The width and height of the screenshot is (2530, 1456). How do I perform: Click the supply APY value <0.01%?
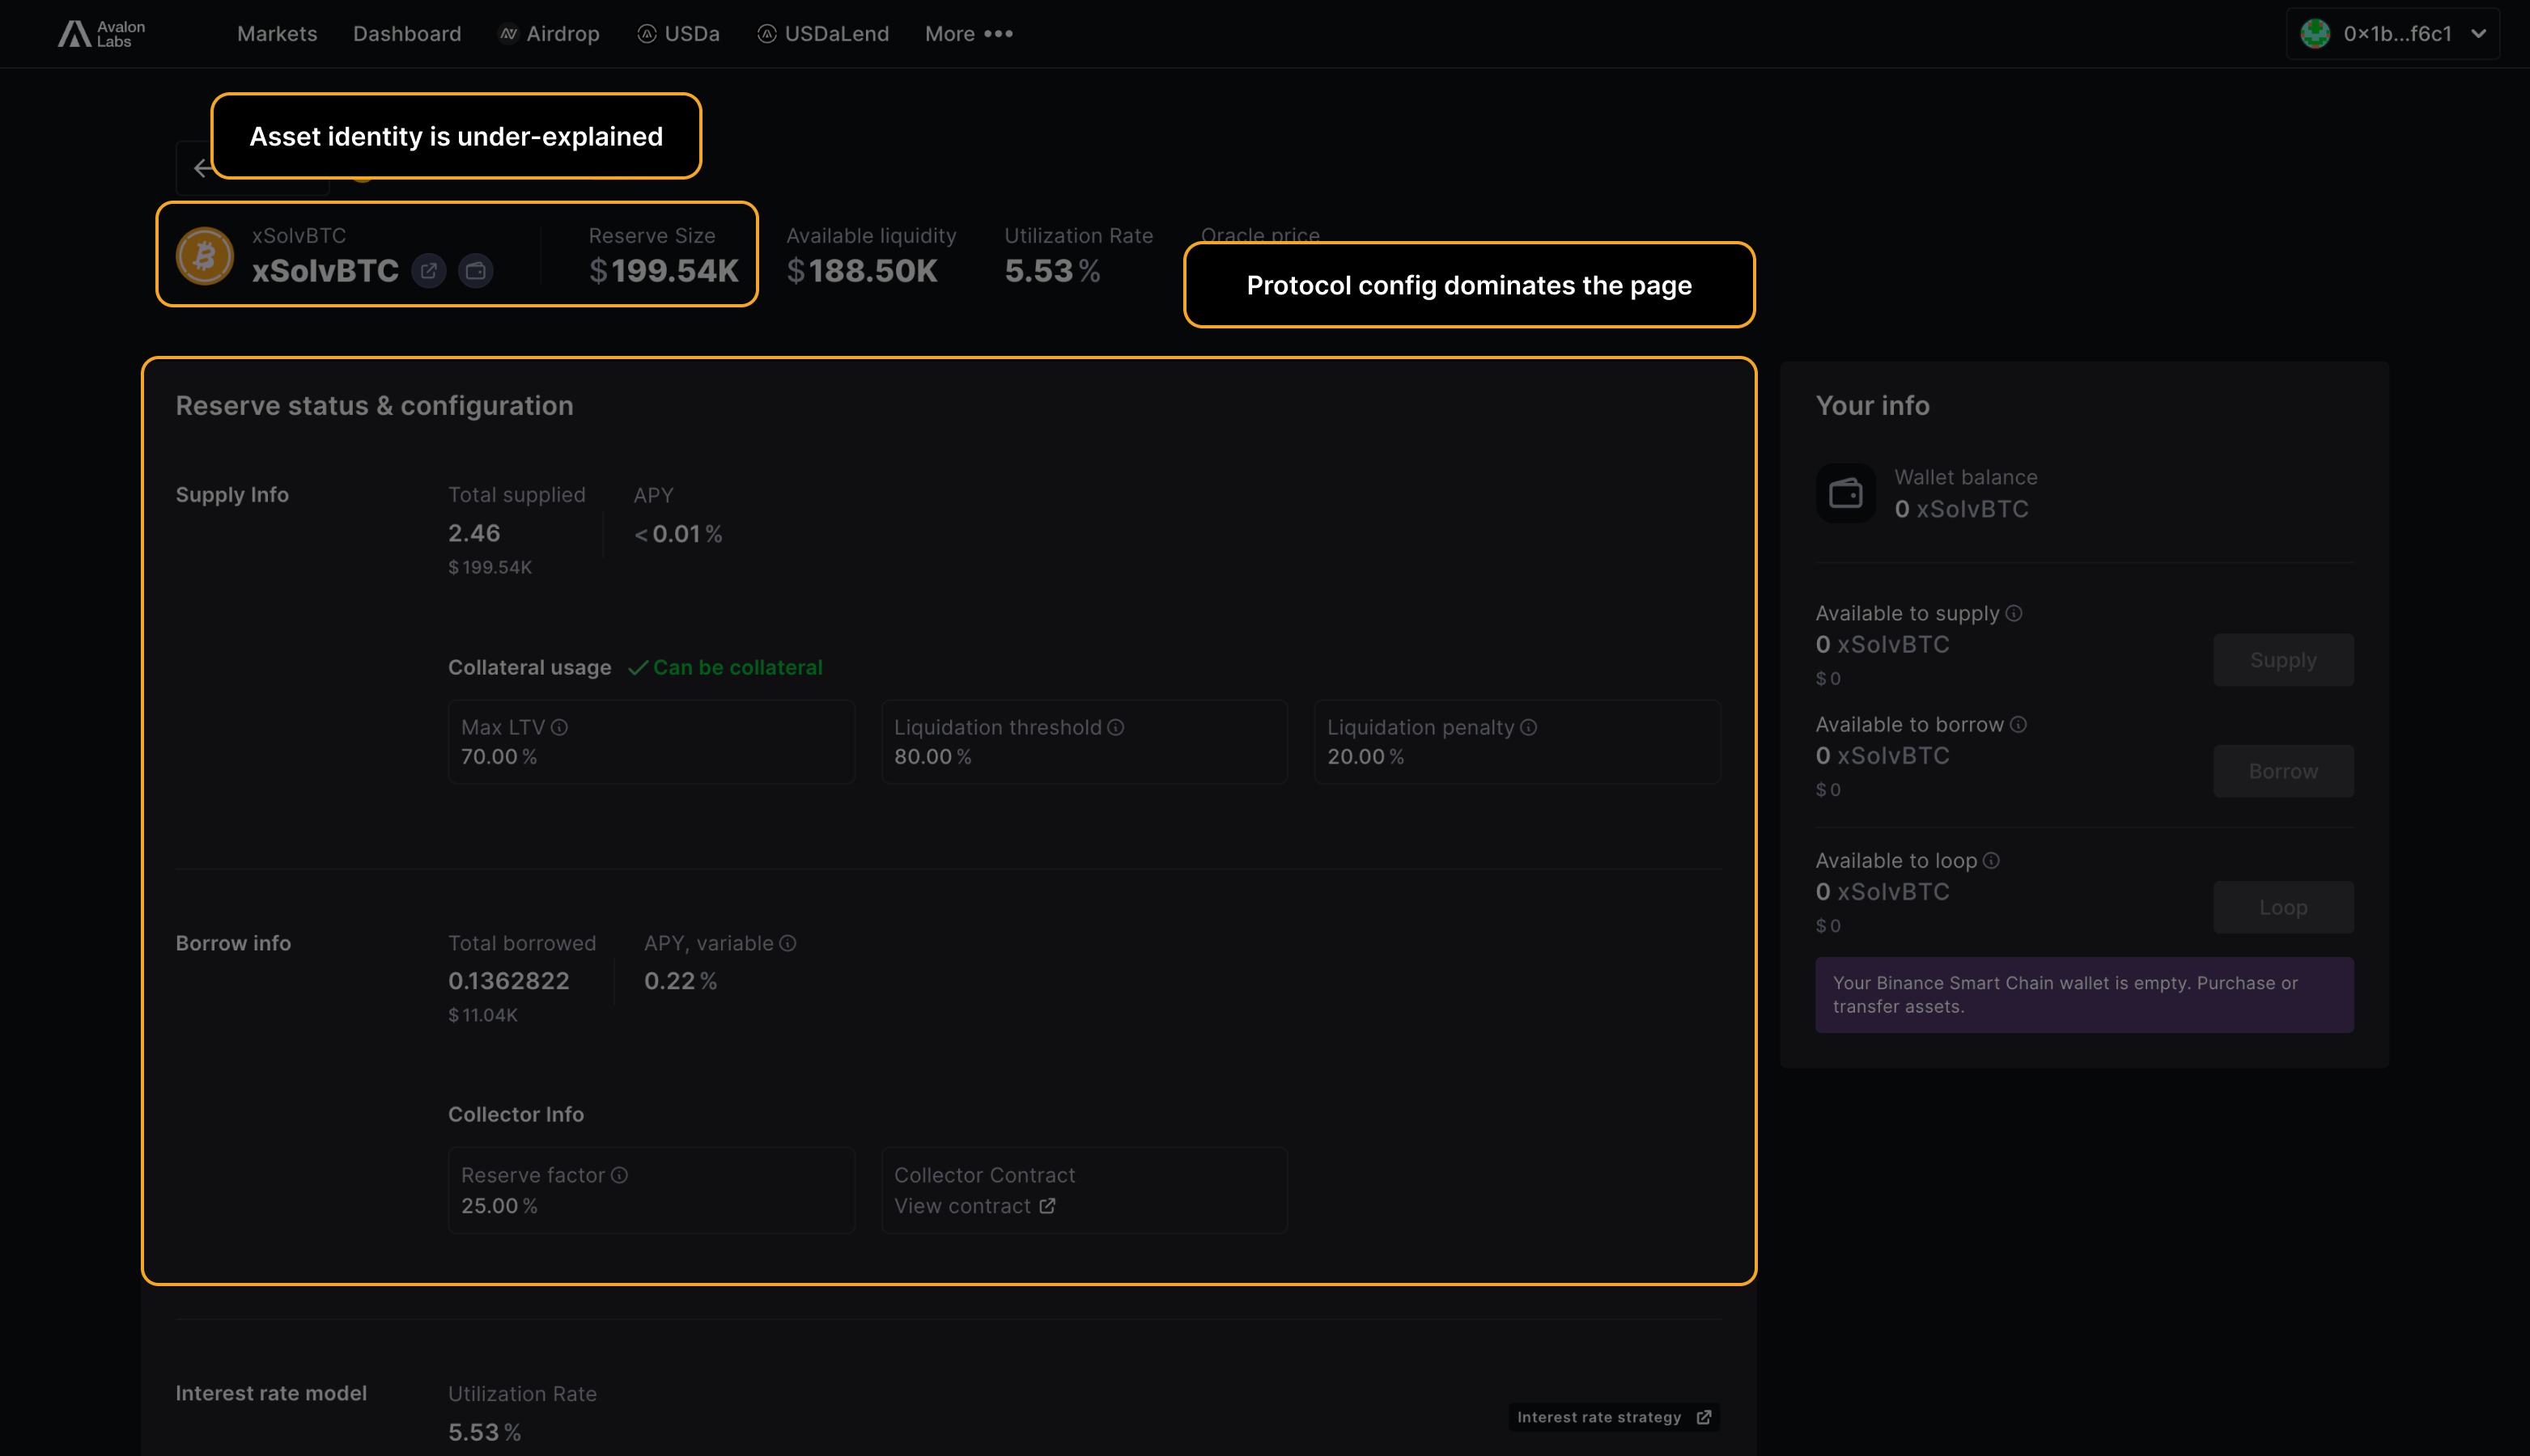click(x=678, y=534)
